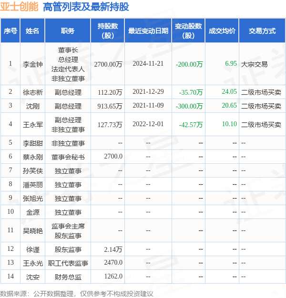Click the 数据来源 disclaimer footer text

pyautogui.click(x=76, y=294)
